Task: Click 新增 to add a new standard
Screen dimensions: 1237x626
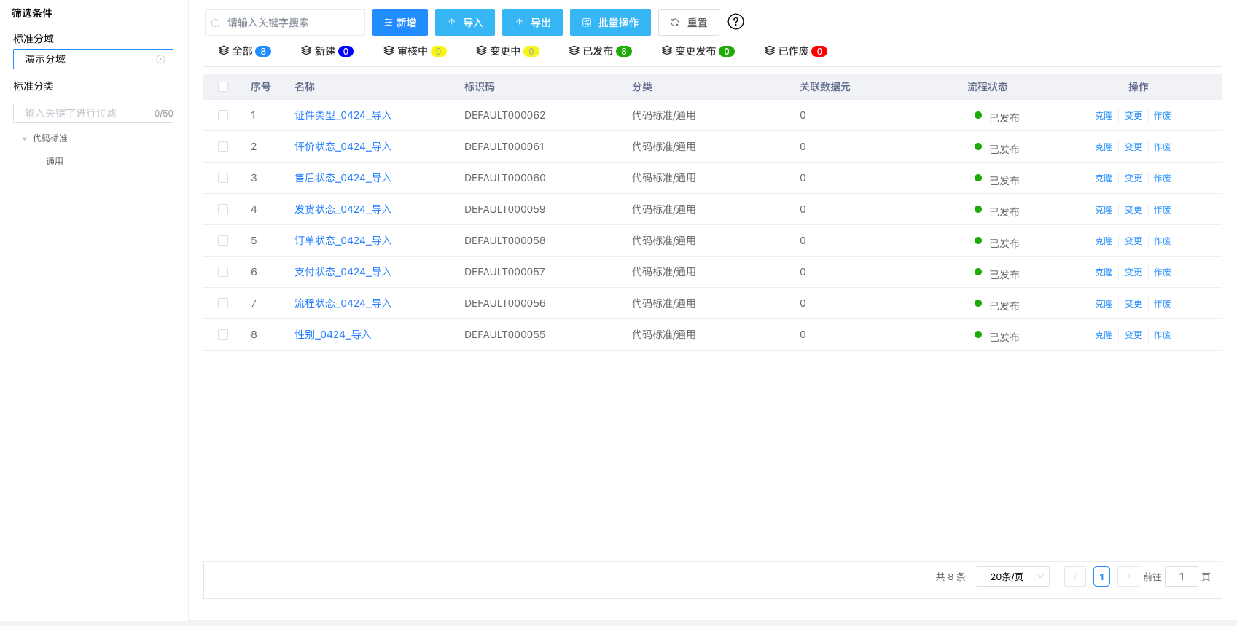Action: pos(399,23)
